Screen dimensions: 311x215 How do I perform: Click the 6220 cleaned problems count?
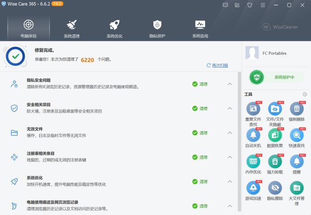(x=87, y=60)
